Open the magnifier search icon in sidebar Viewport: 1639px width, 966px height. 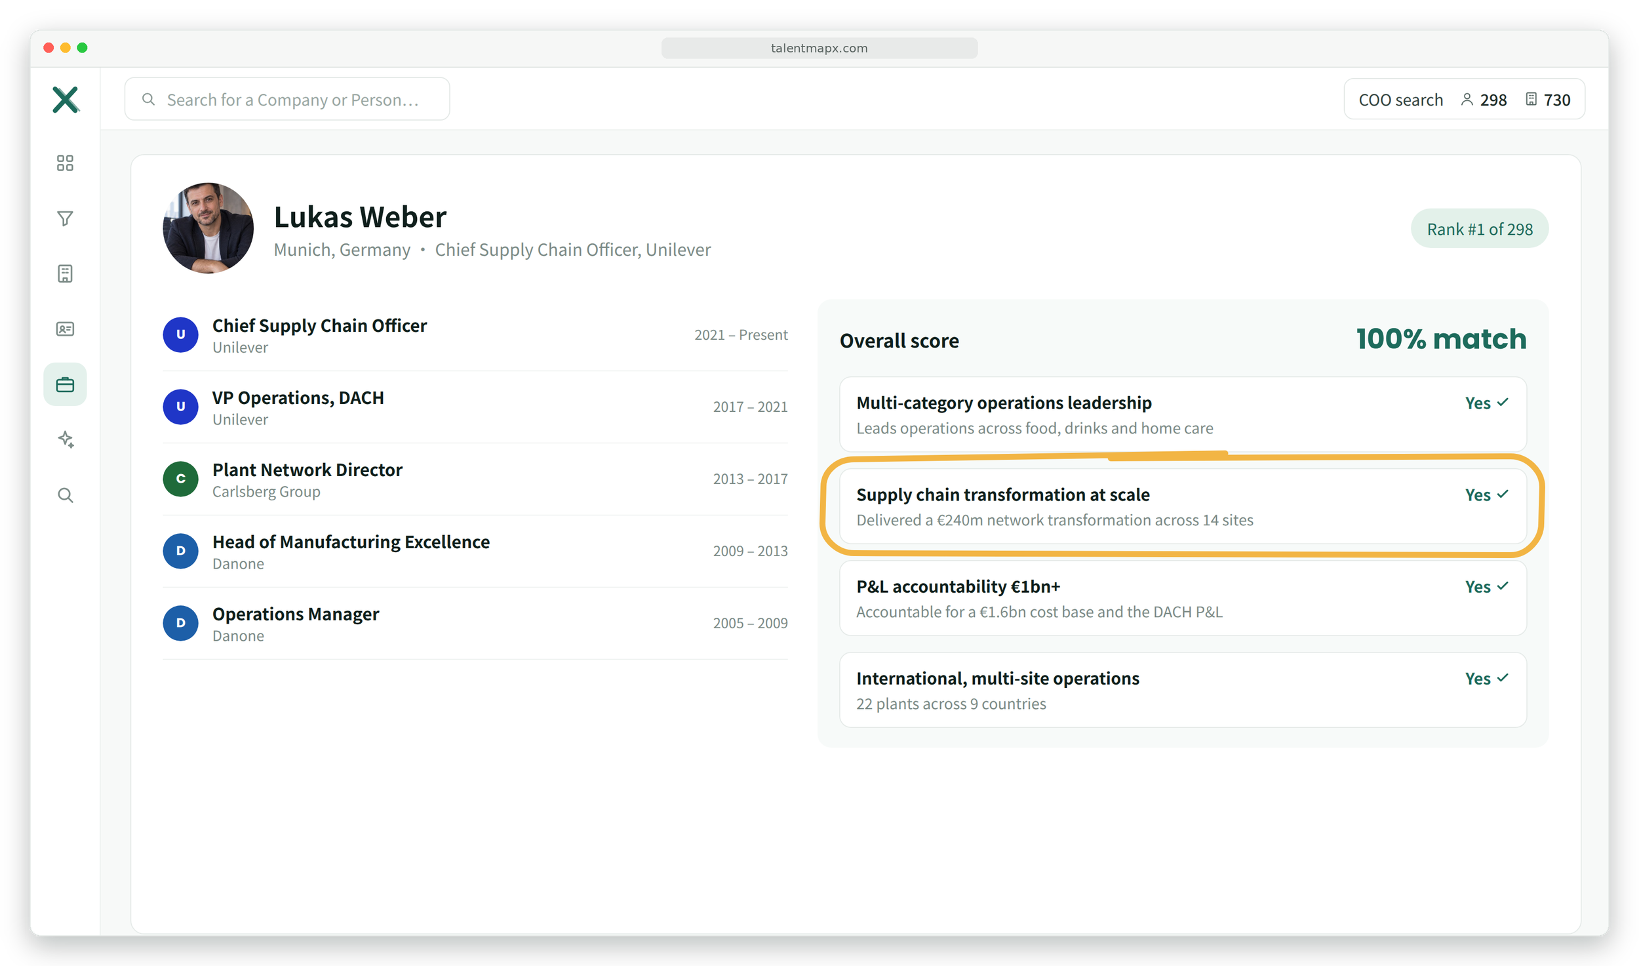65,495
